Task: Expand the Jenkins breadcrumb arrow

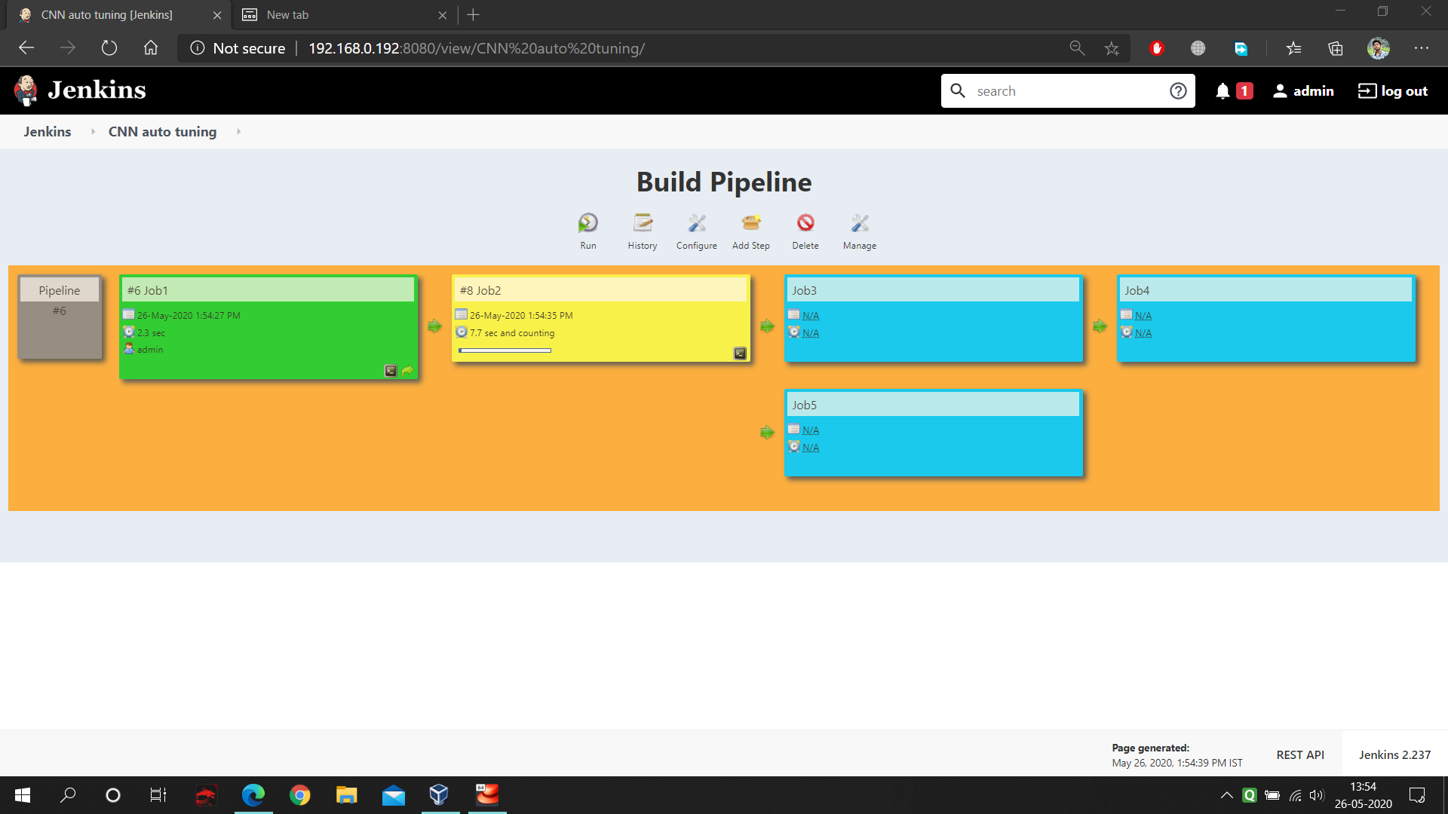Action: [93, 131]
